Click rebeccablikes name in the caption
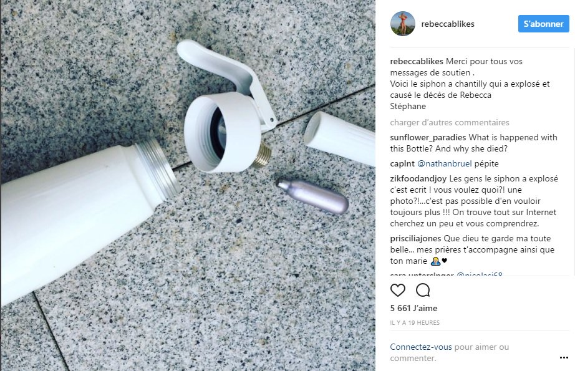Screen dimensions: 575x371 pyautogui.click(x=417, y=61)
